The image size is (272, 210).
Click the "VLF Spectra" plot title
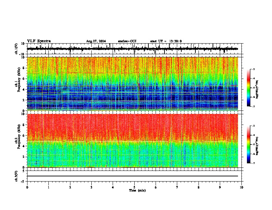tap(39, 41)
